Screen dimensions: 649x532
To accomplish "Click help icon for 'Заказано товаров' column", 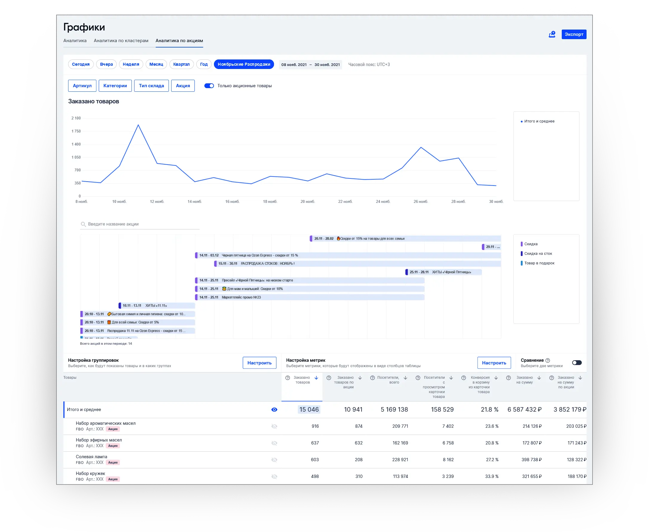I will tap(287, 378).
